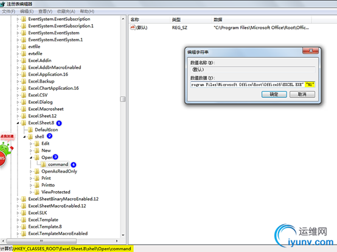Click the value name field in dialog
Screen dimensions: 337x252
click(x=253, y=69)
